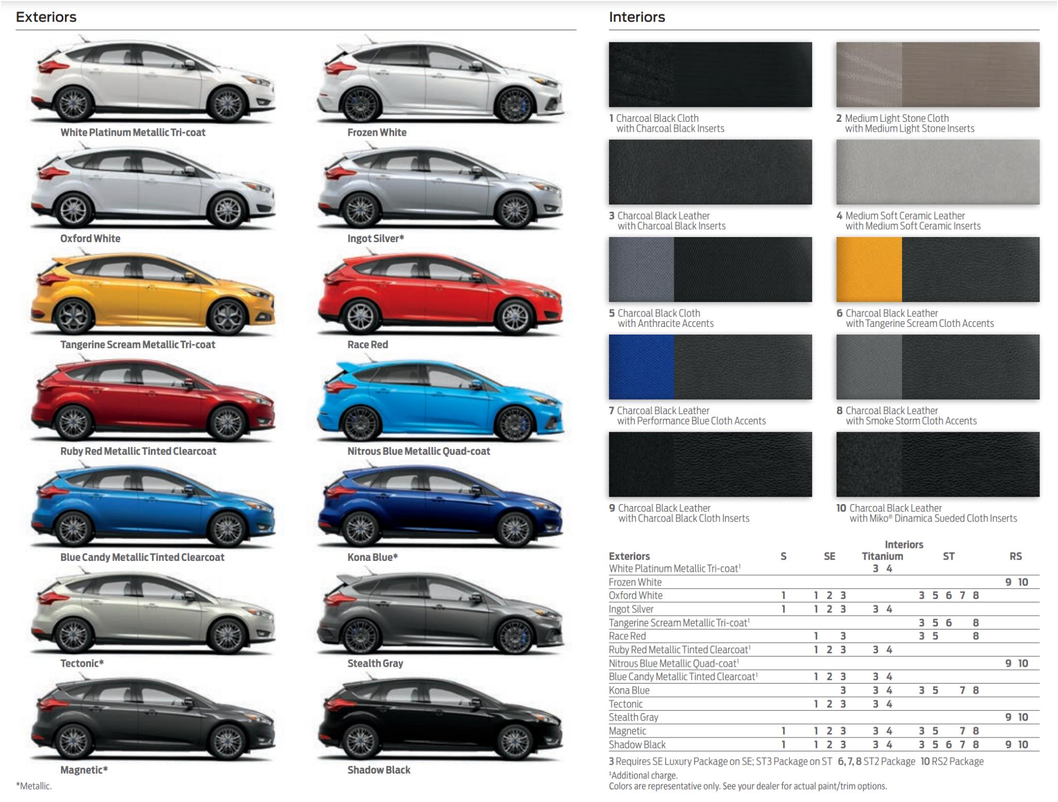Image resolution: width=1058 pixels, height=802 pixels.
Task: Pick interior swatch 7 Performance Blue Cloth Accents
Action: 710,367
